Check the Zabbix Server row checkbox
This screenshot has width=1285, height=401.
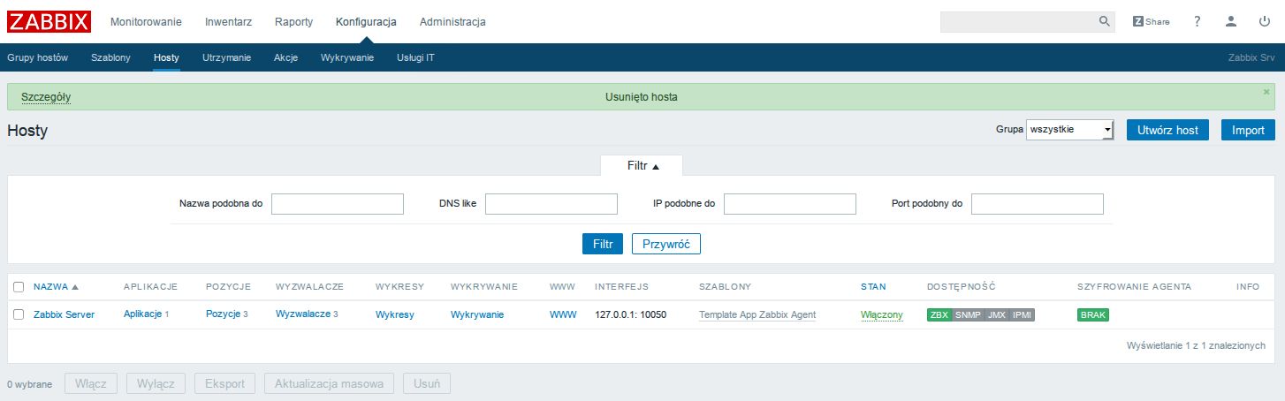click(x=19, y=314)
